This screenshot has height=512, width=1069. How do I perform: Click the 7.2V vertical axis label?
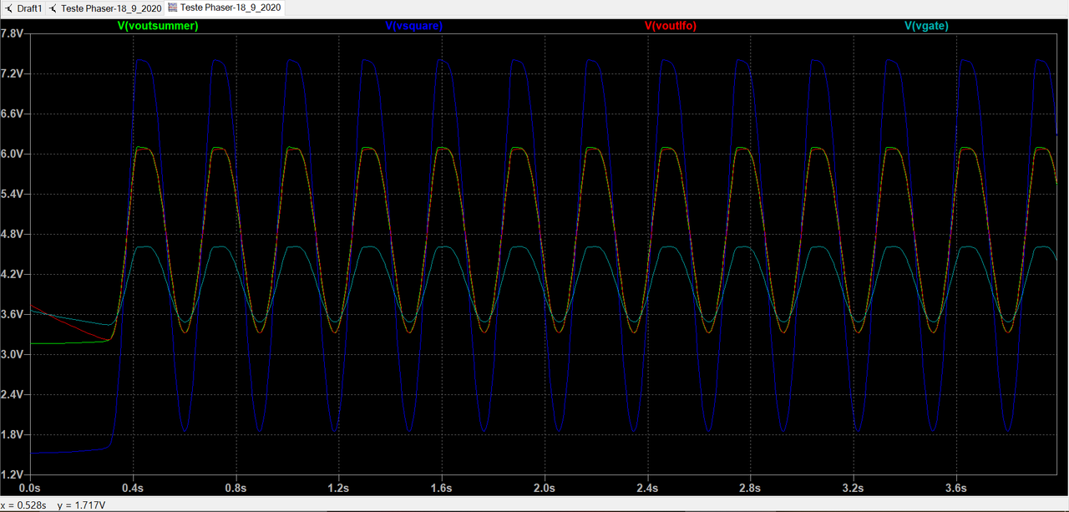click(x=13, y=74)
